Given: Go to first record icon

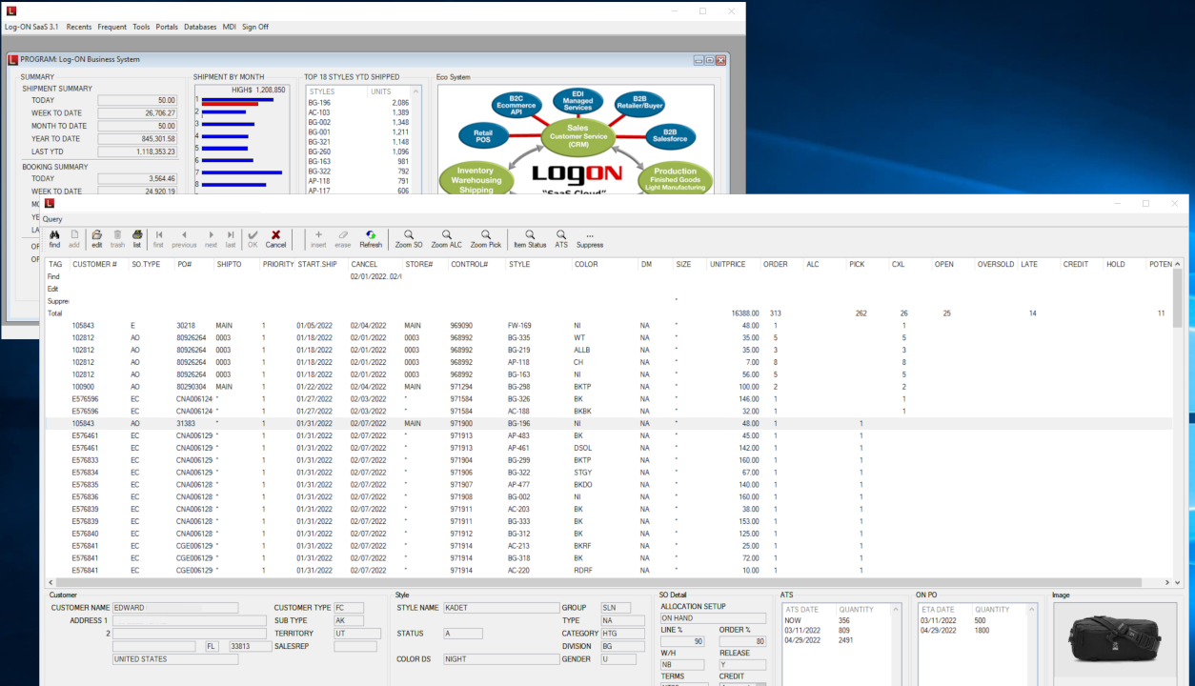Looking at the screenshot, I should pyautogui.click(x=158, y=234).
